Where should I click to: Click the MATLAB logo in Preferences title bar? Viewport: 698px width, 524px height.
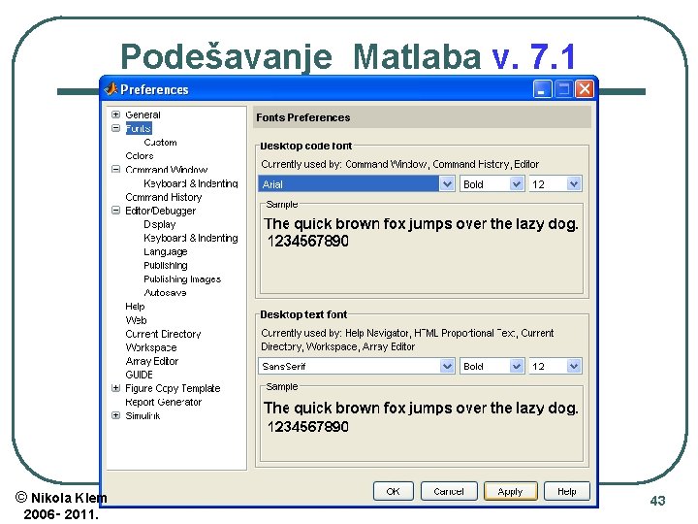click(x=111, y=89)
